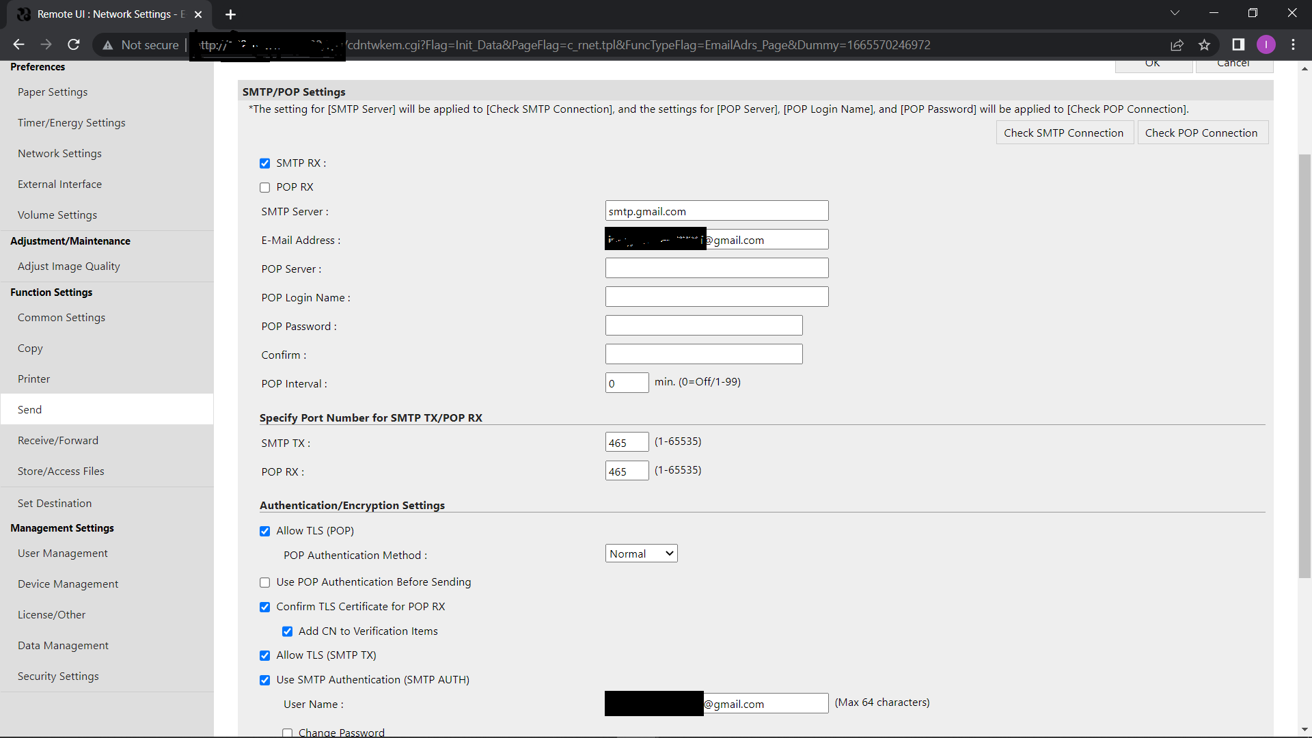Click the SMTP Server input field

[716, 211]
